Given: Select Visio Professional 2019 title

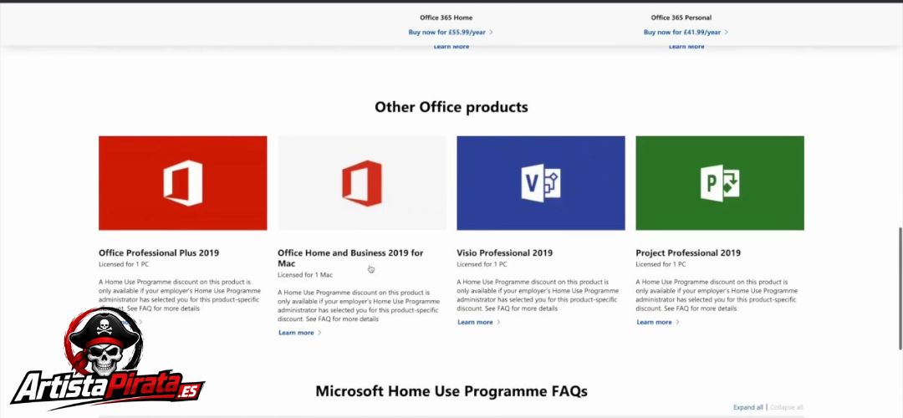Looking at the screenshot, I should click(x=504, y=252).
